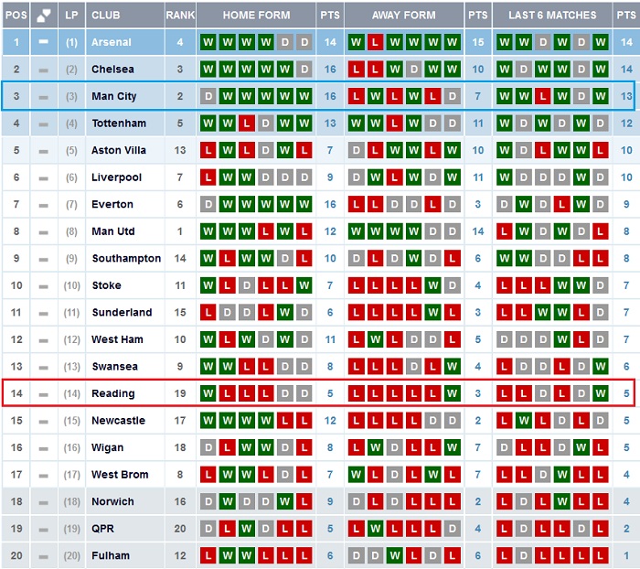Click Arsenal's red L away form badge
Viewport: 640px width, 569px height.
click(375, 42)
